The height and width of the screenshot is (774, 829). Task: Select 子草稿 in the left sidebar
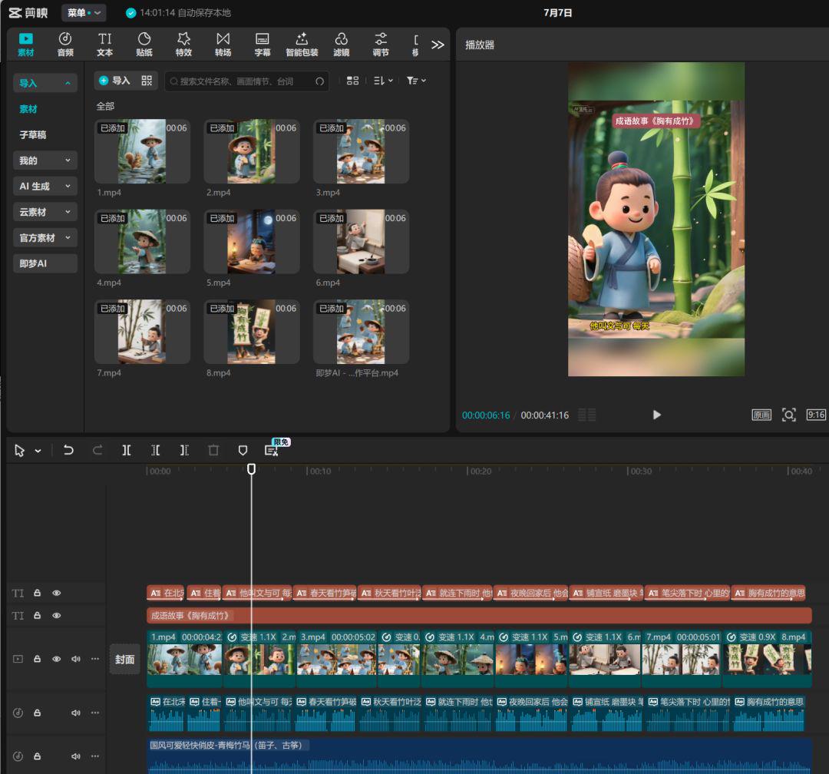(33, 134)
